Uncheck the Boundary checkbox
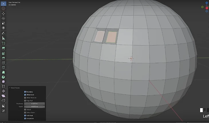 tap(25, 92)
